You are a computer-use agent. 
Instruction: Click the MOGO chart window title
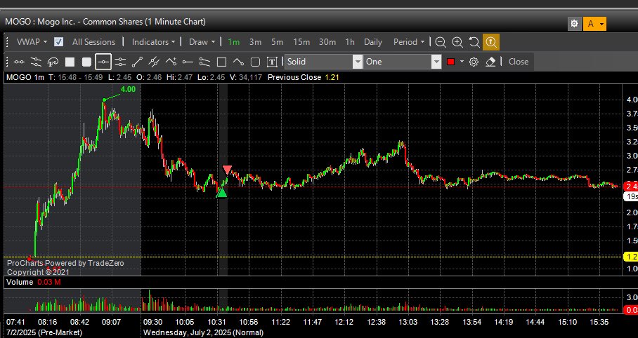pos(105,22)
